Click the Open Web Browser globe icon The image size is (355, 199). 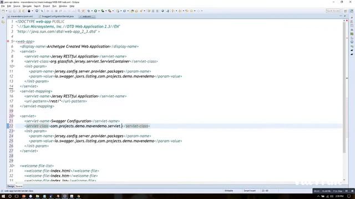click(x=163, y=11)
